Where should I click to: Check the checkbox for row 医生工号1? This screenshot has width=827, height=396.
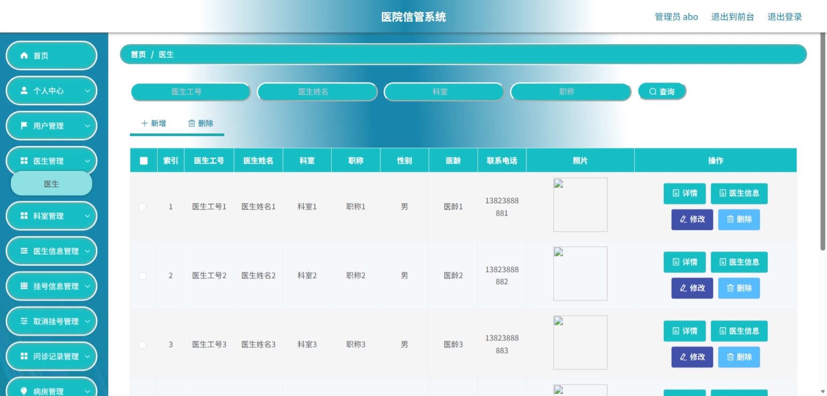click(143, 207)
